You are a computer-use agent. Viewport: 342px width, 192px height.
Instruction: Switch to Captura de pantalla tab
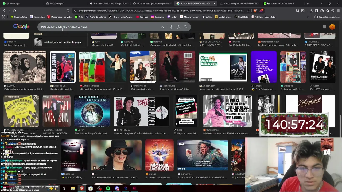(239, 3)
